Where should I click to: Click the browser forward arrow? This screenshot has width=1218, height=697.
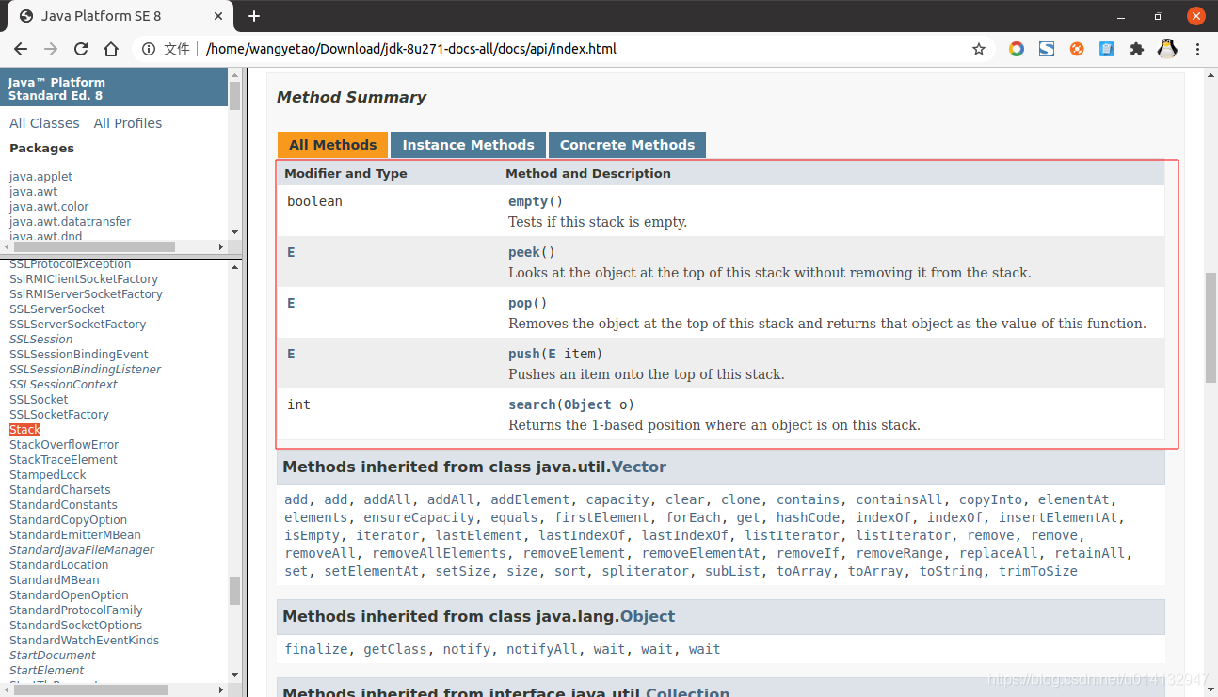(x=51, y=49)
